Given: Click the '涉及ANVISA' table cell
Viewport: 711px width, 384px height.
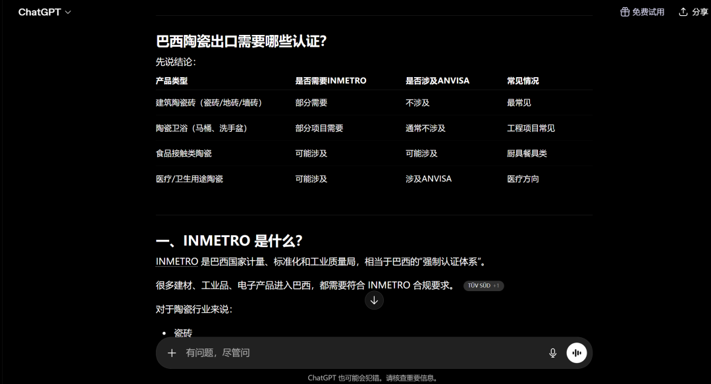Looking at the screenshot, I should point(429,179).
